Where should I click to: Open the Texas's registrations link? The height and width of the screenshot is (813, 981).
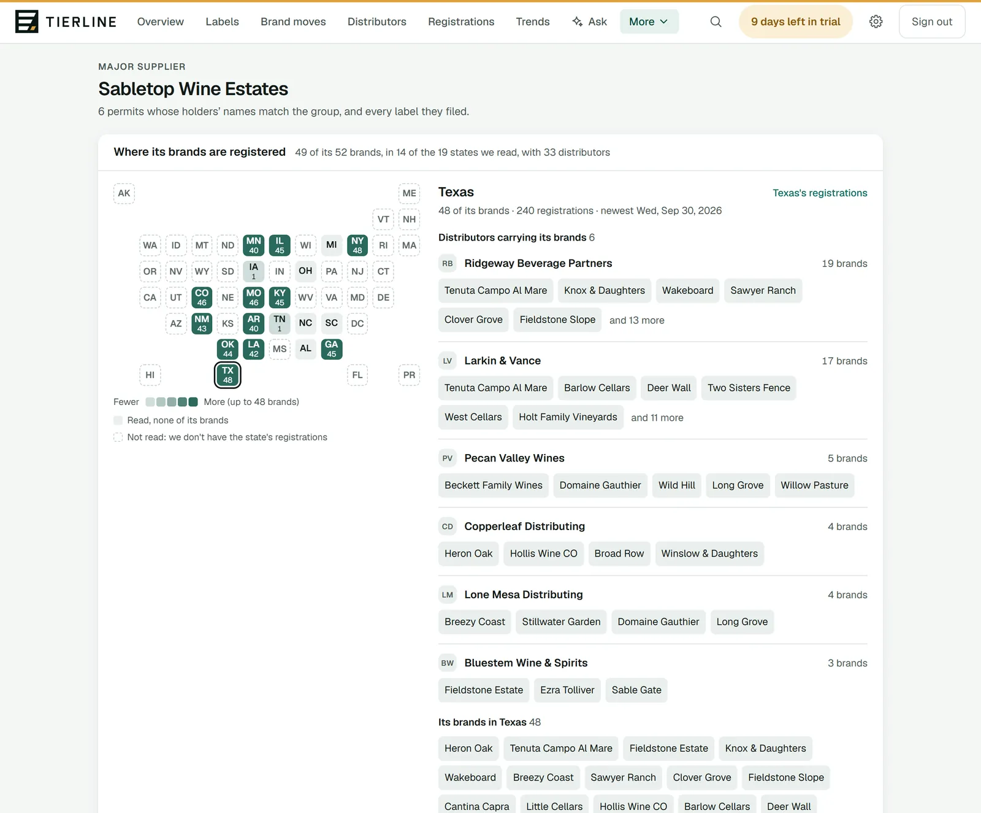(820, 193)
